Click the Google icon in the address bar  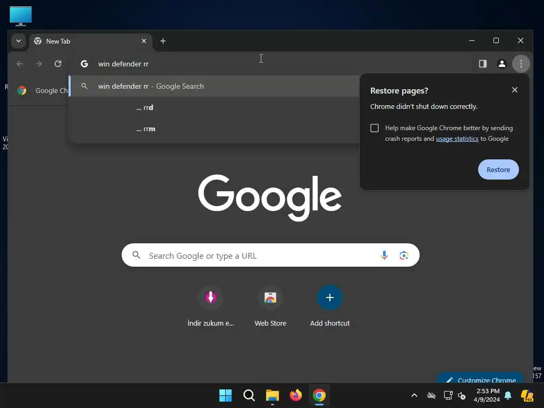84,64
